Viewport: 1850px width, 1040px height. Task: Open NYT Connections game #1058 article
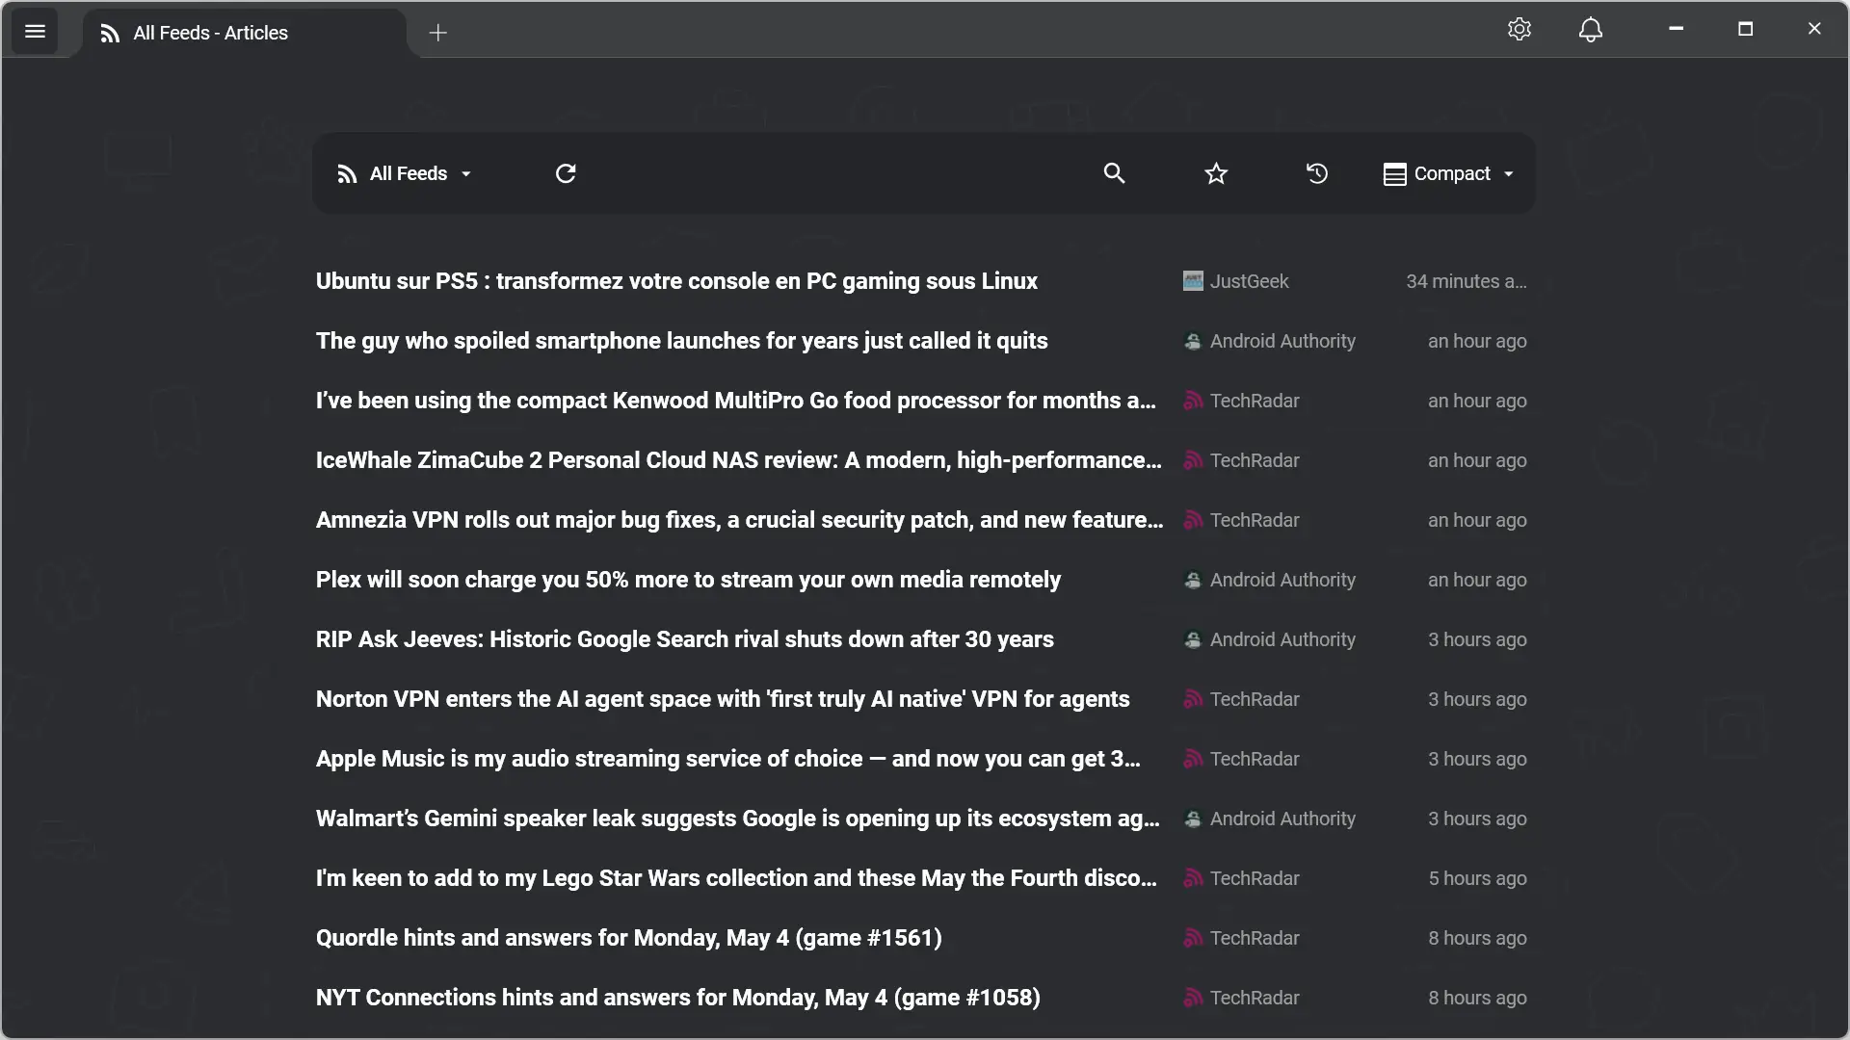pyautogui.click(x=678, y=998)
